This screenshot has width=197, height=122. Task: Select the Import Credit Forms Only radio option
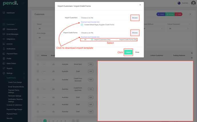click(x=117, y=40)
